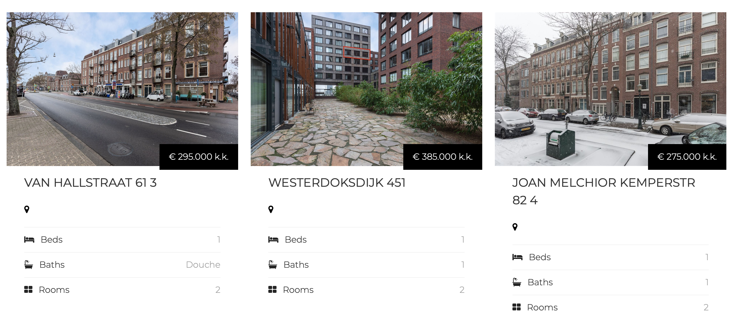Click the bathtub icon in Van Hallstraat listing

point(29,265)
